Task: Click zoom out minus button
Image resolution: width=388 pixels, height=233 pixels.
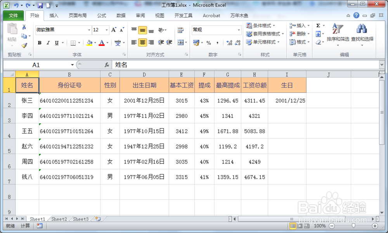Action: (x=332, y=226)
